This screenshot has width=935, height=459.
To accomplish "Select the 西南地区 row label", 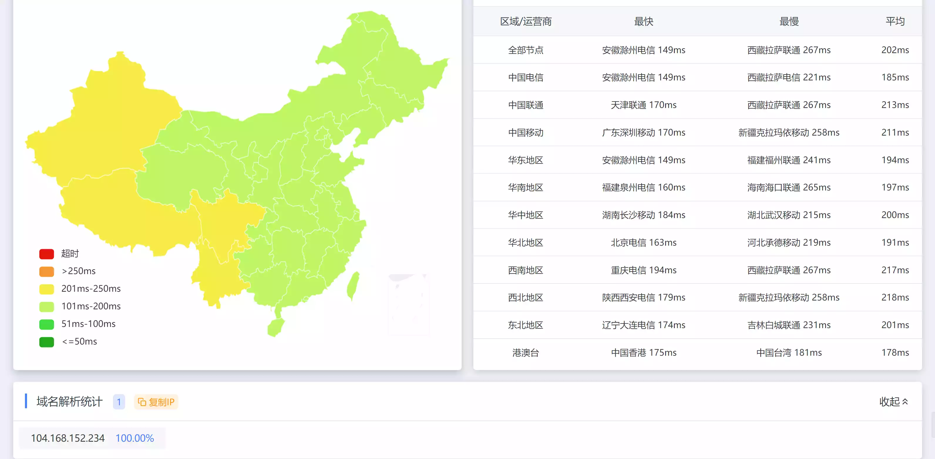I will click(526, 270).
